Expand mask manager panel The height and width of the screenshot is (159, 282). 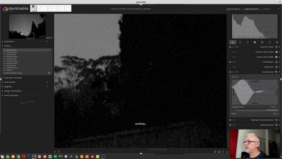click(x=3, y=95)
